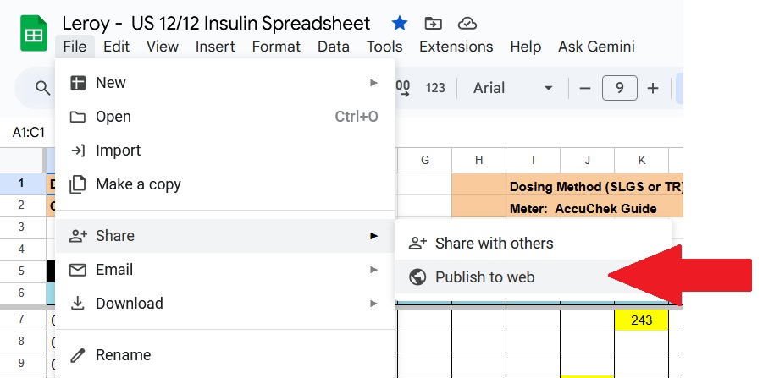The image size is (774, 378).
Task: Check the cloud save status icon
Action: point(467,23)
